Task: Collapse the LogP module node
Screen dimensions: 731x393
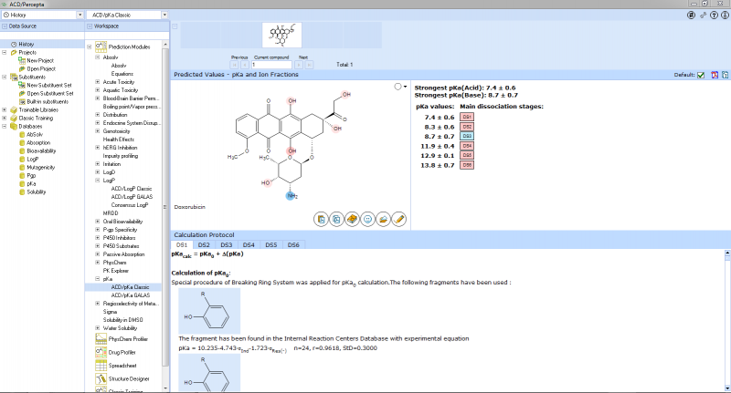Action: tap(98, 181)
